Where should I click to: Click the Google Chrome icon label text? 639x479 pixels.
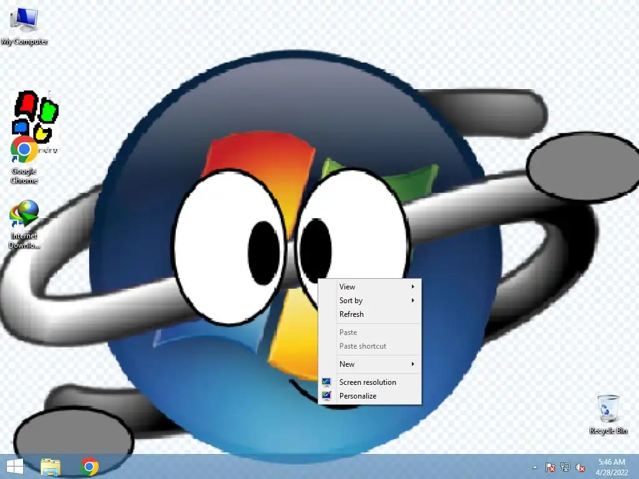pos(24,175)
